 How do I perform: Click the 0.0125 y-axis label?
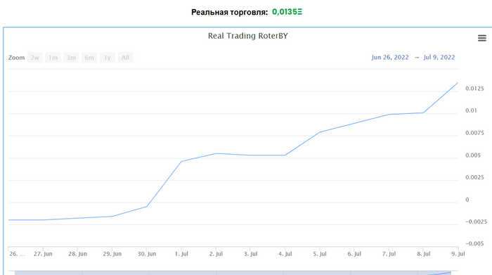point(474,89)
